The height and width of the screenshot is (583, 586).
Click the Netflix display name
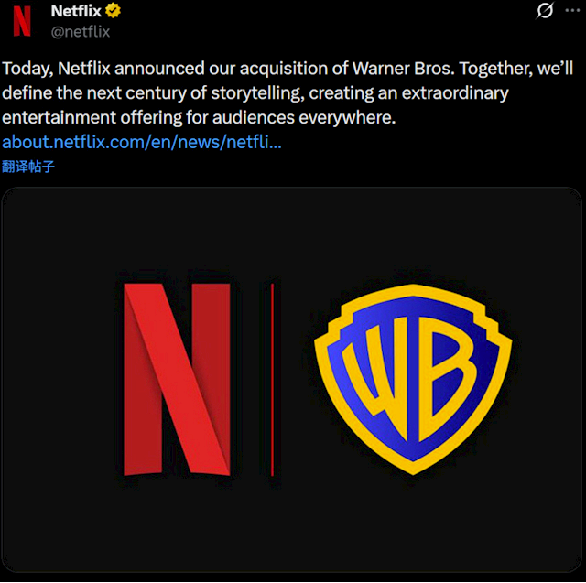point(76,11)
